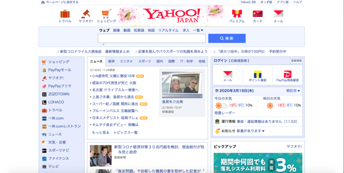Open 新型コロナ経済対策30兆円超 article headline
Image resolution: width=344 pixels, height=173 pixels.
(x=159, y=149)
